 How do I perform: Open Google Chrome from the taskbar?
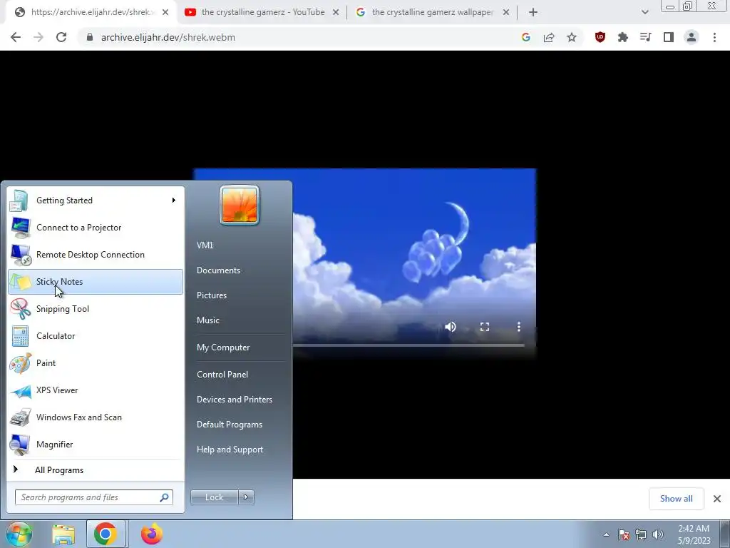pos(106,534)
